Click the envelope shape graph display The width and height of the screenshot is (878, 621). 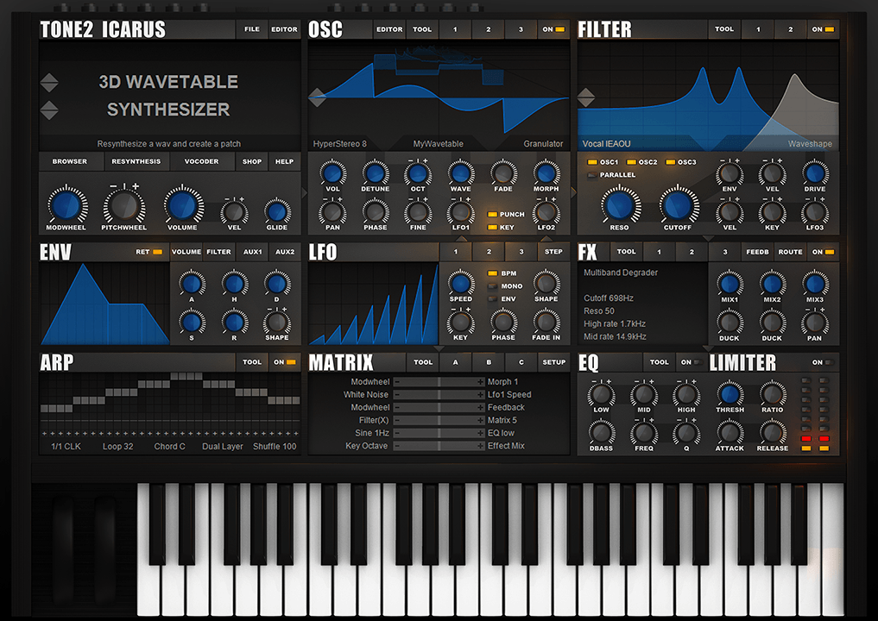point(104,304)
